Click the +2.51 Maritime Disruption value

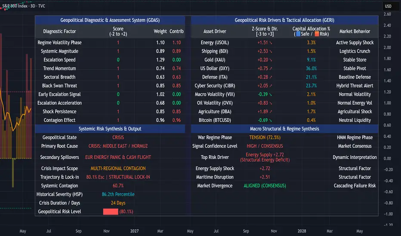pos(265,177)
